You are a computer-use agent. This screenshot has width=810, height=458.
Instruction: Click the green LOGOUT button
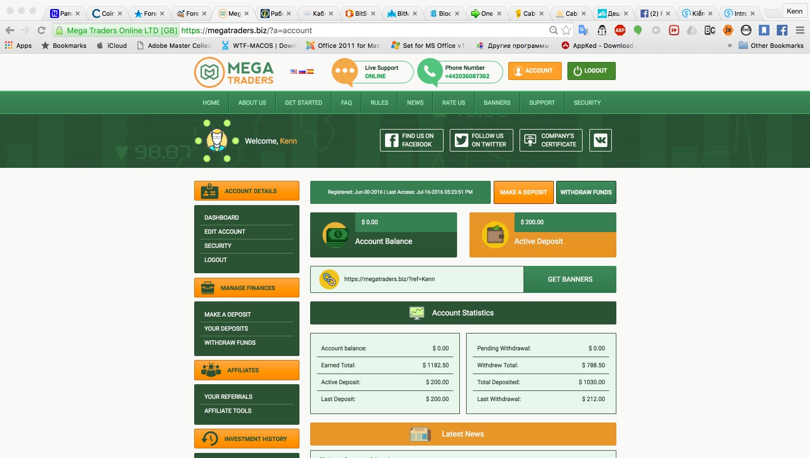(592, 71)
